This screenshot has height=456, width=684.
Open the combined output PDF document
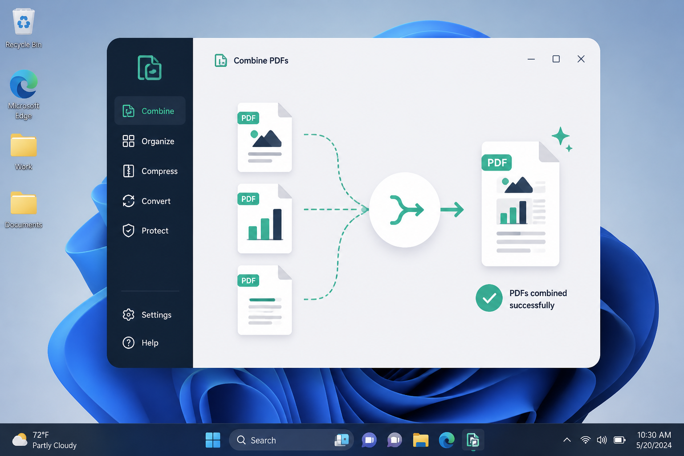pyautogui.click(x=520, y=204)
